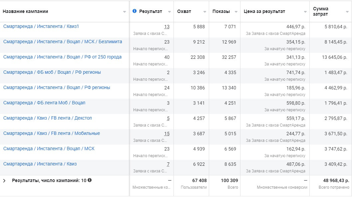
Task: Sort by the Сумма затрат header
Action: click(x=321, y=11)
